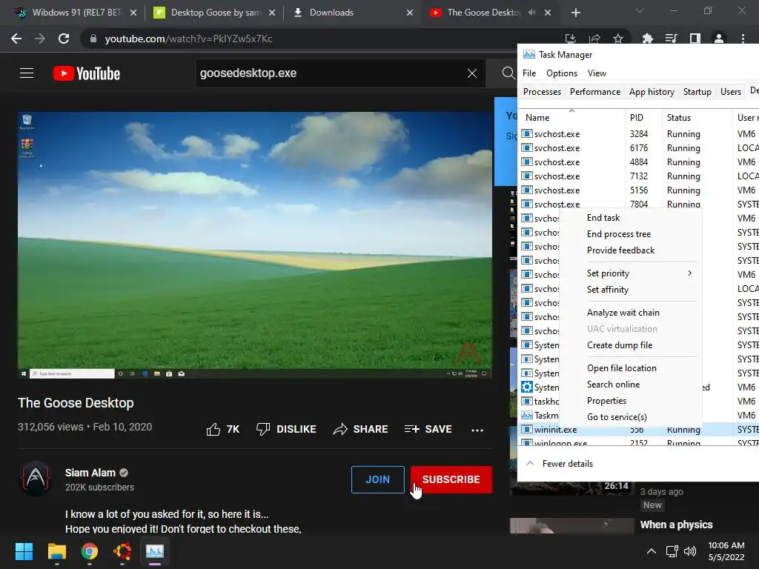Mute the Goose Desktop tab audio icon
Viewport: 759px width, 569px height.
pos(532,13)
